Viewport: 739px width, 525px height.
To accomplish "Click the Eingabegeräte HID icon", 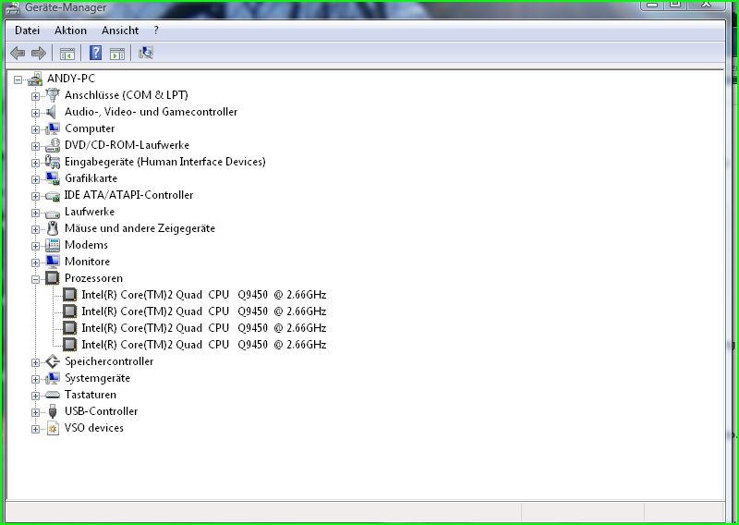I will (53, 162).
